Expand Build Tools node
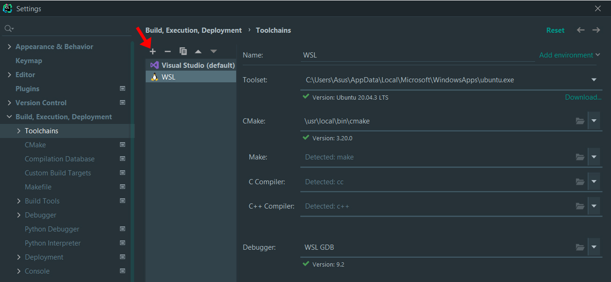Screen dimensions: 611x282 19,201
